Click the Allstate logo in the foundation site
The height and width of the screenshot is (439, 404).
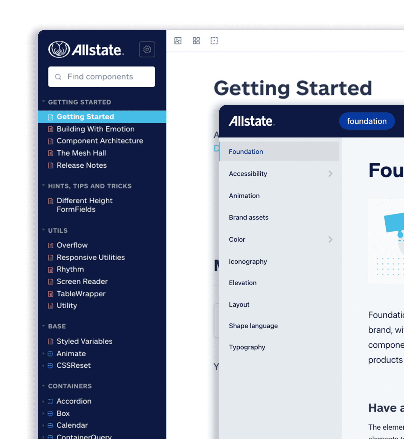point(252,121)
